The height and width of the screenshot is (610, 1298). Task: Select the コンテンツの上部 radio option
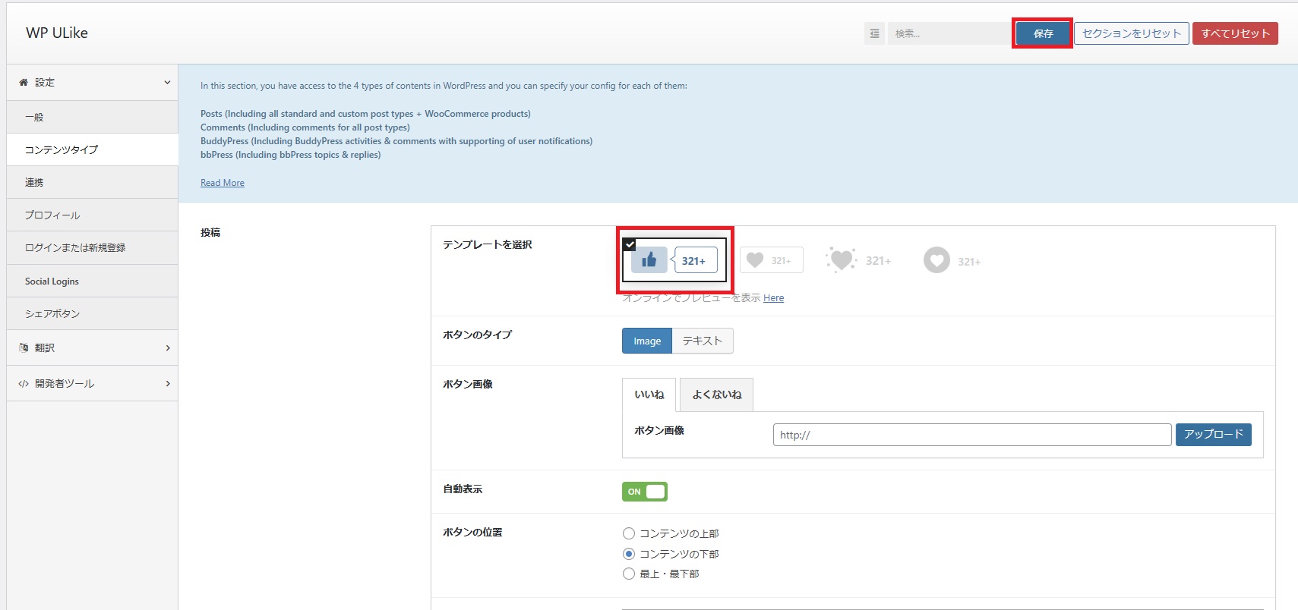pyautogui.click(x=629, y=533)
